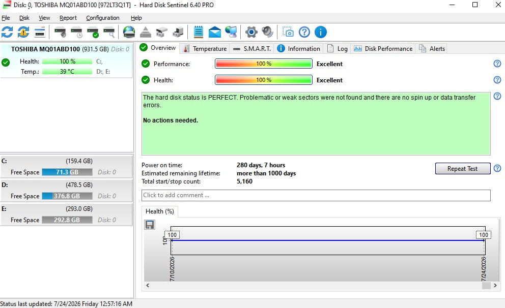Click the graph scrollbar left arrow
The width and height of the screenshot is (505, 308).
coord(148,286)
